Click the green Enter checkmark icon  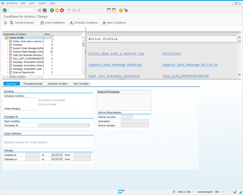(x=5, y=10)
